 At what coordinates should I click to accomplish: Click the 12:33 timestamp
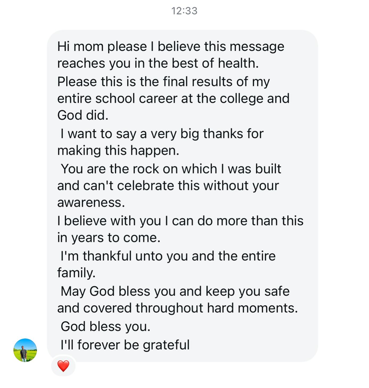click(x=184, y=11)
